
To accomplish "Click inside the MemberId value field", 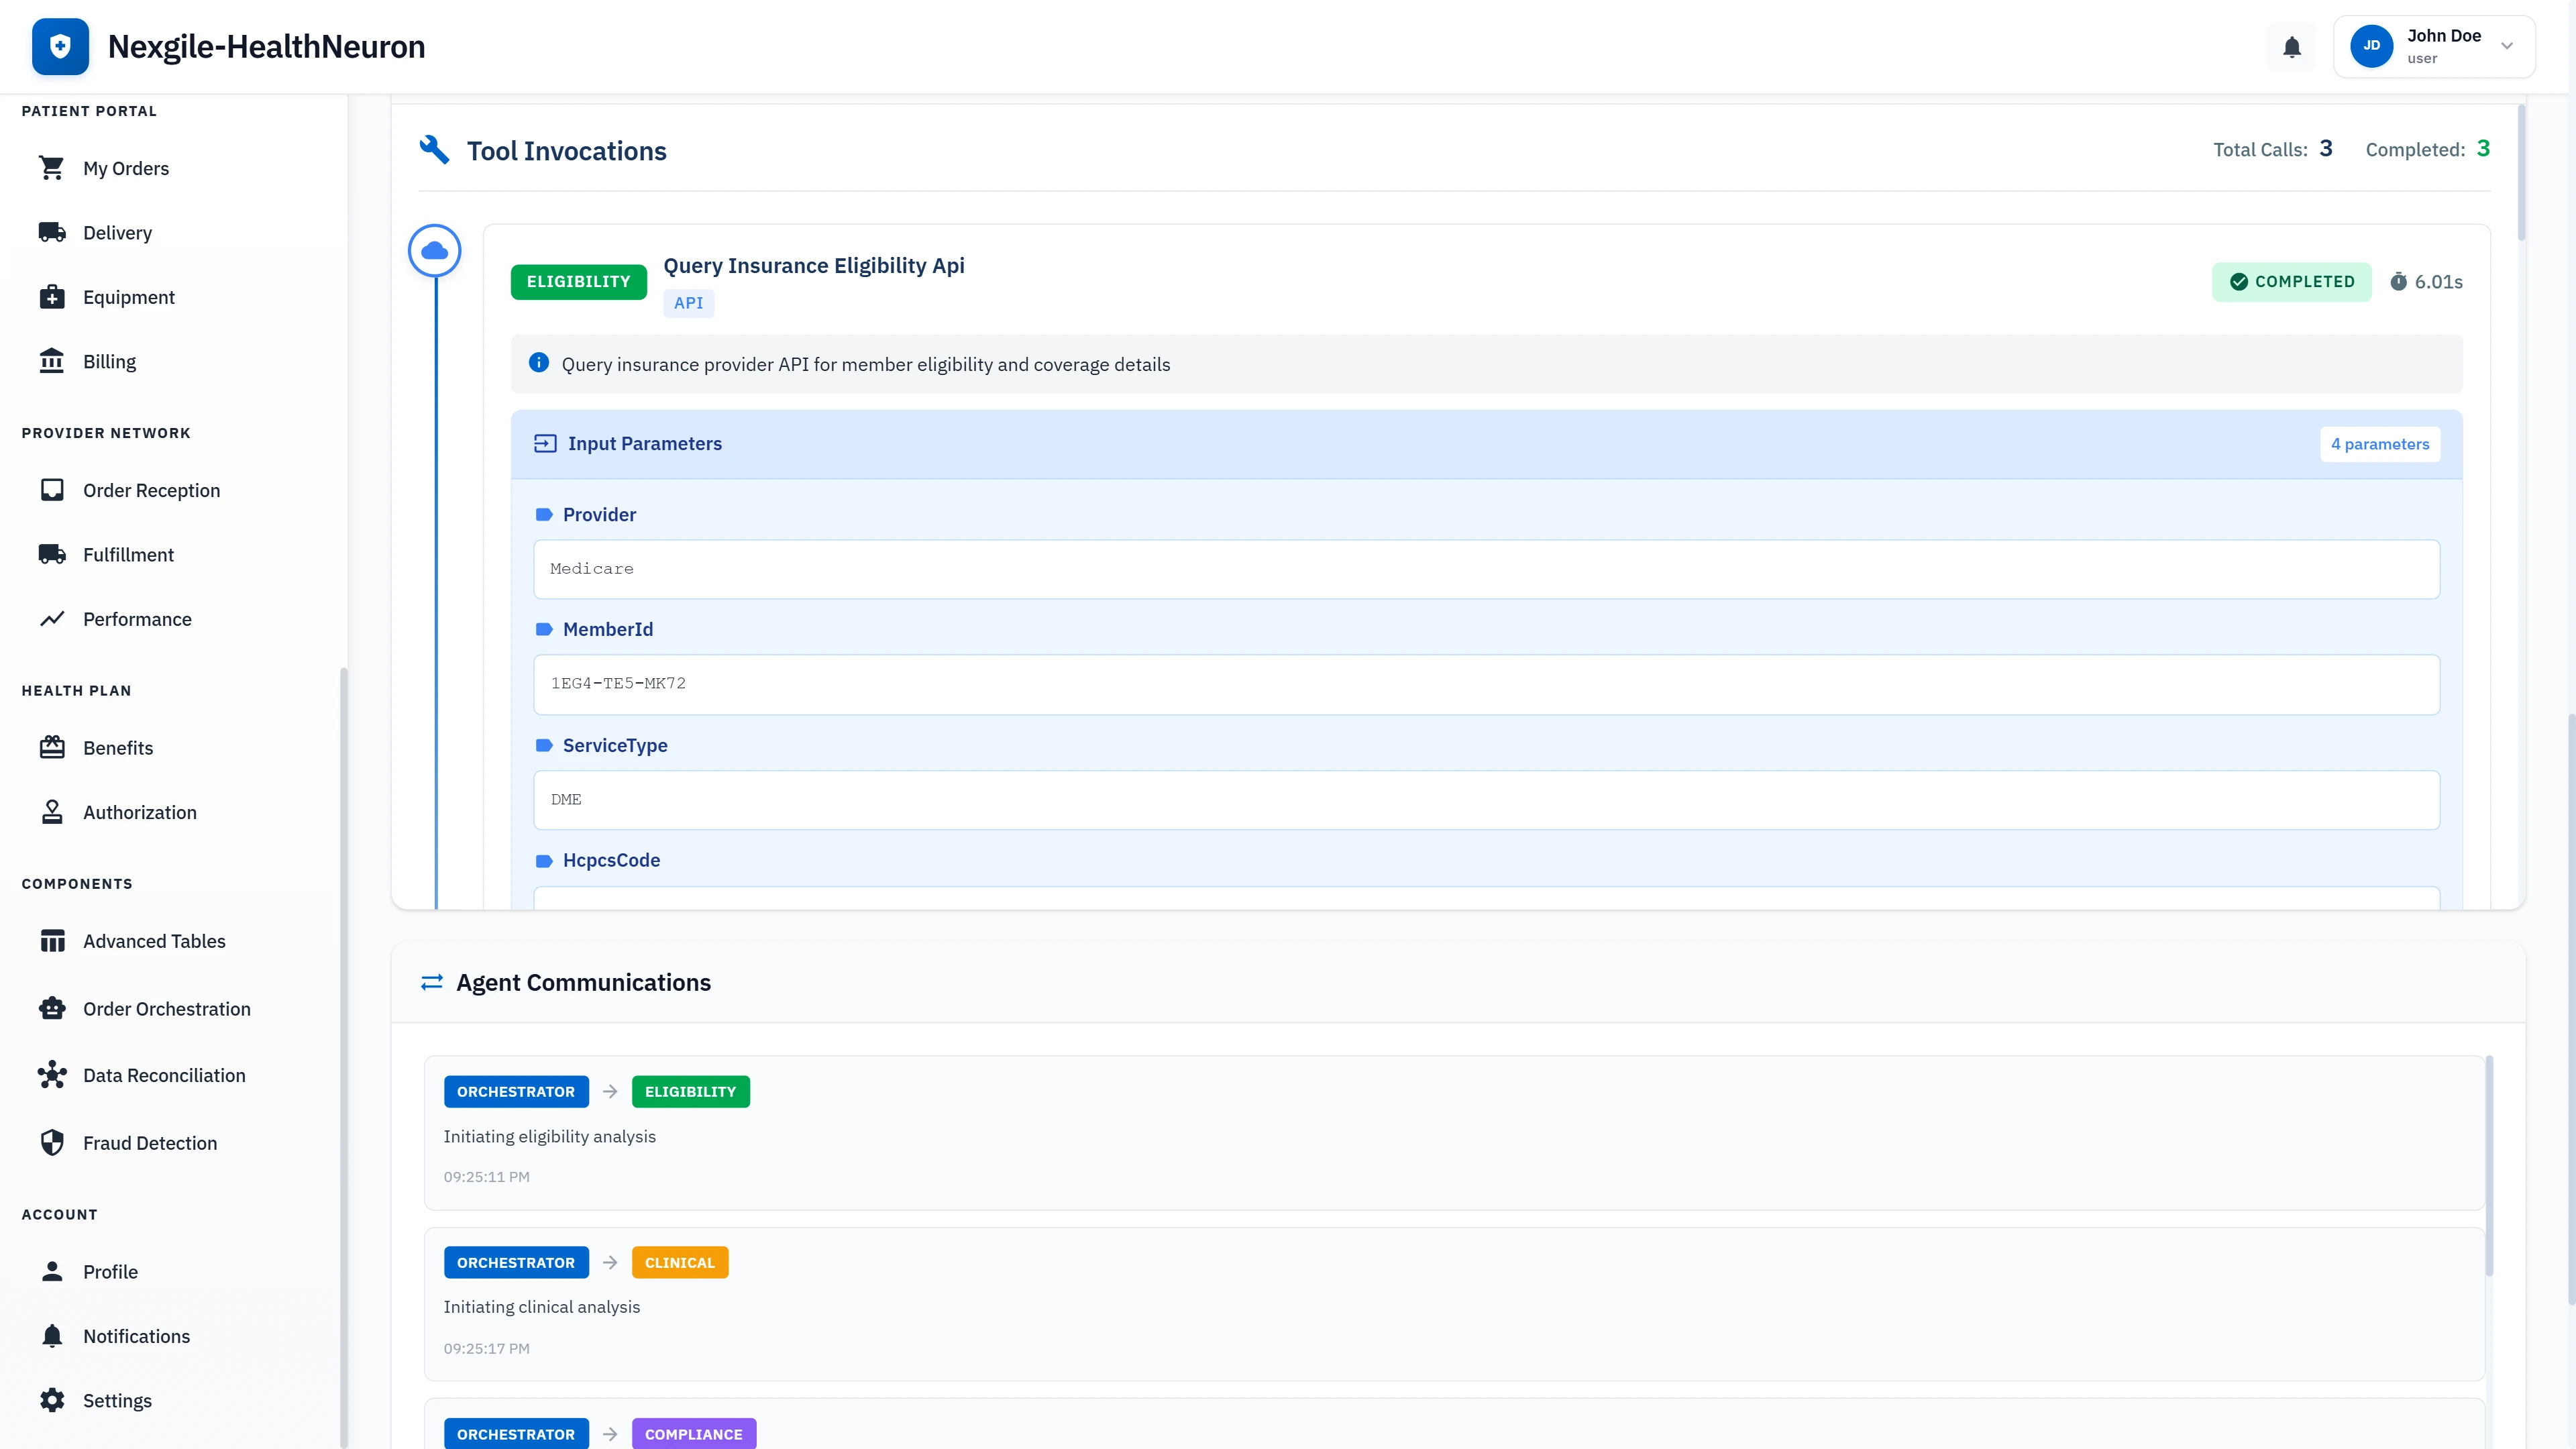I will 1487,684.
